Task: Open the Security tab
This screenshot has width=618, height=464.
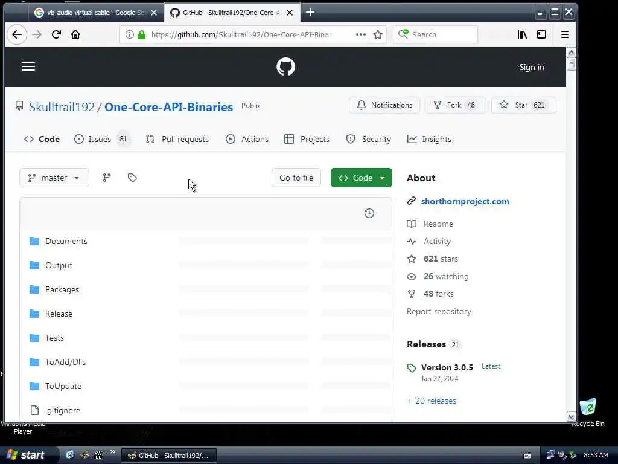Action: click(369, 140)
